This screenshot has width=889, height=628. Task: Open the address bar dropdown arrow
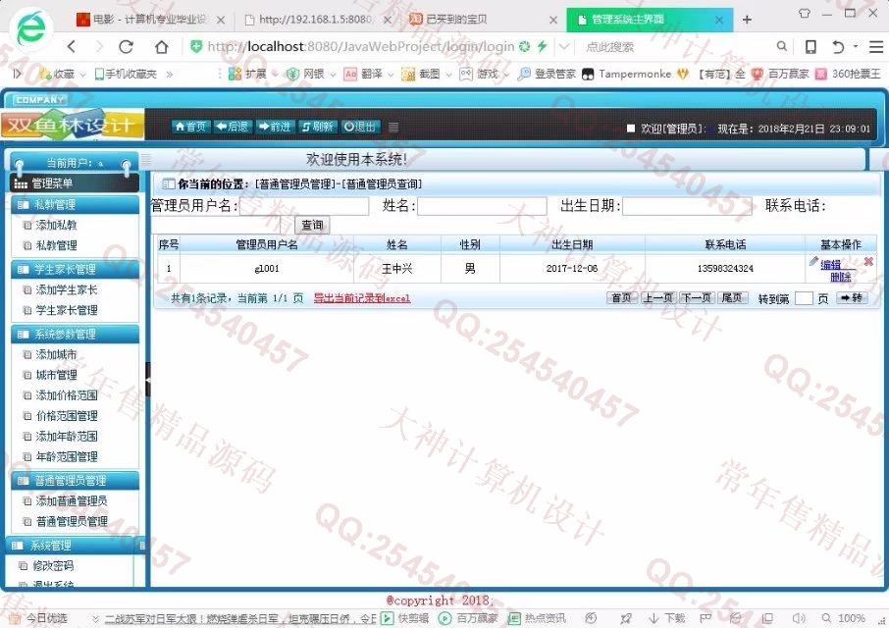[563, 46]
